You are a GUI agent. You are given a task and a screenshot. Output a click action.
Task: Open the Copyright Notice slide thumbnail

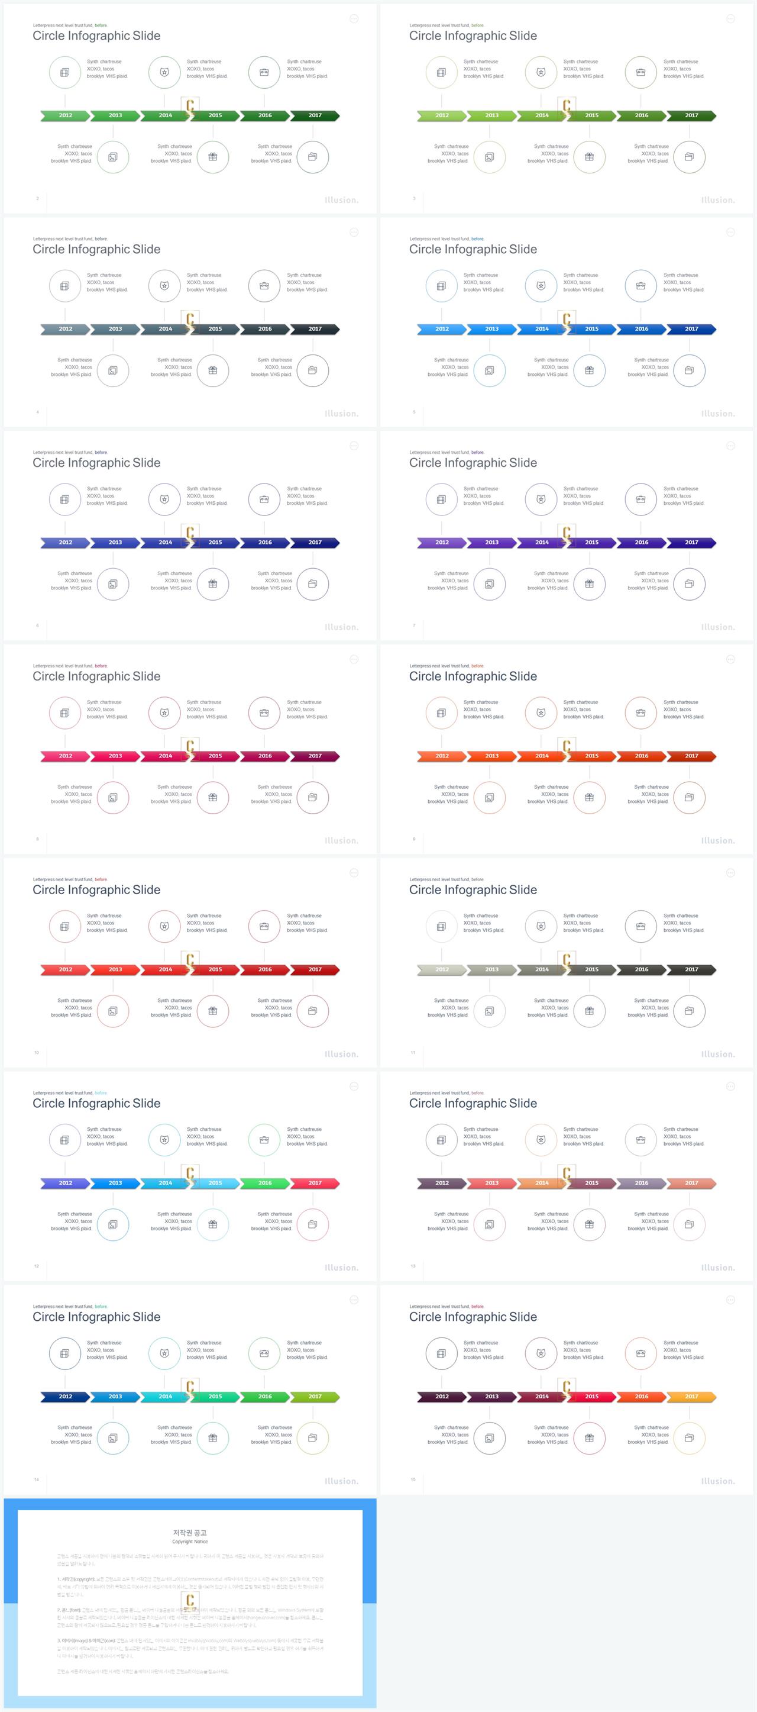[190, 1603]
